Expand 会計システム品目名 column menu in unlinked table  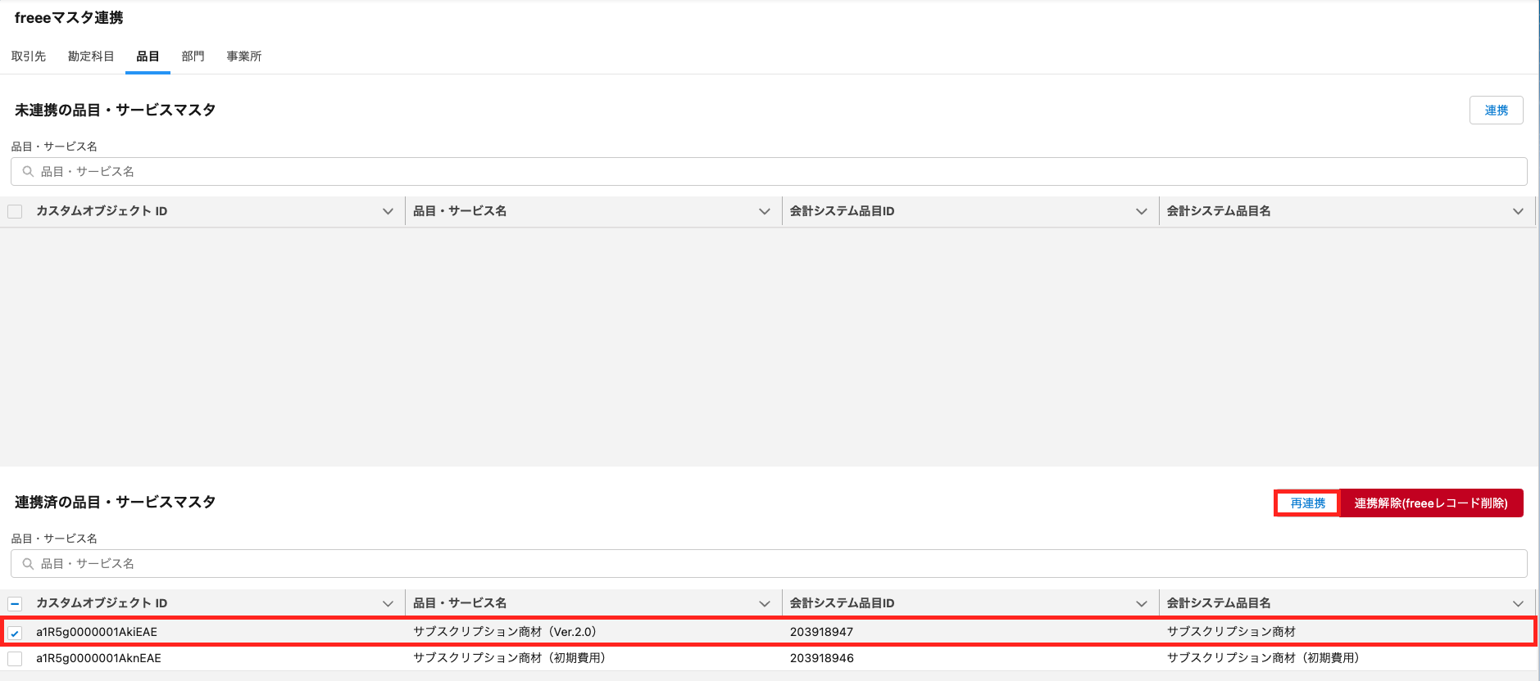1518,212
